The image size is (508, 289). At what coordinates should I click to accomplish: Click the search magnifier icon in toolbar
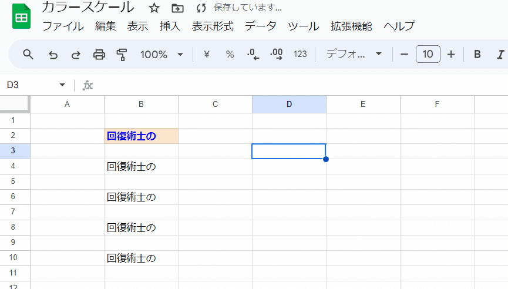pos(28,55)
